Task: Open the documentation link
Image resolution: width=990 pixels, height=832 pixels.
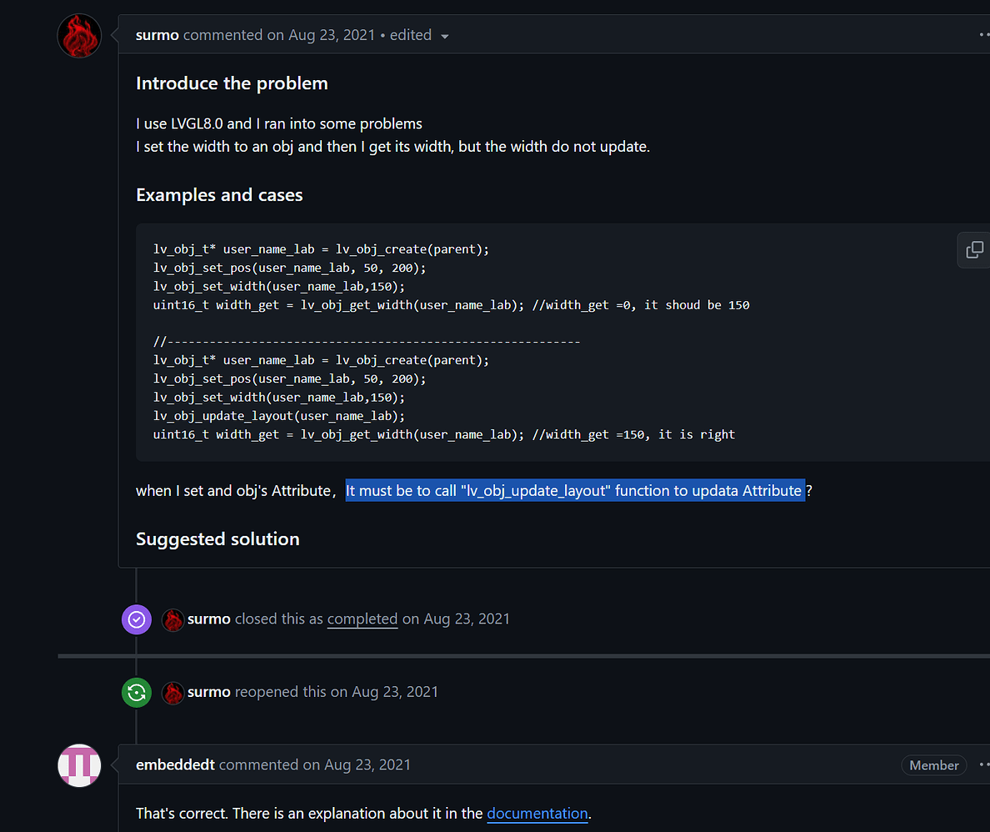Action: pyautogui.click(x=537, y=814)
